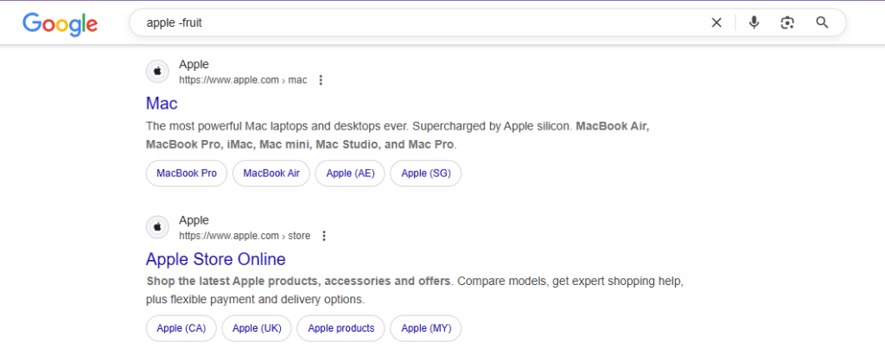Viewport: 885px width, 355px height.
Task: Click the URL https://www.apple.com › store
Action: [245, 236]
